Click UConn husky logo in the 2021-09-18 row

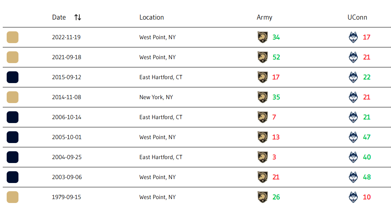pos(353,57)
